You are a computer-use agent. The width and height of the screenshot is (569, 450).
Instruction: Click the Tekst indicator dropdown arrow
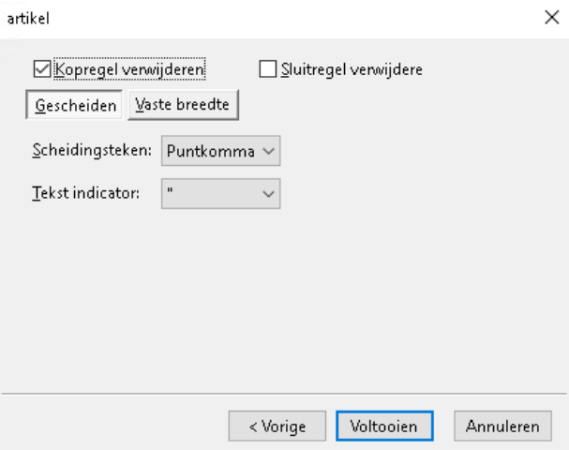click(269, 193)
